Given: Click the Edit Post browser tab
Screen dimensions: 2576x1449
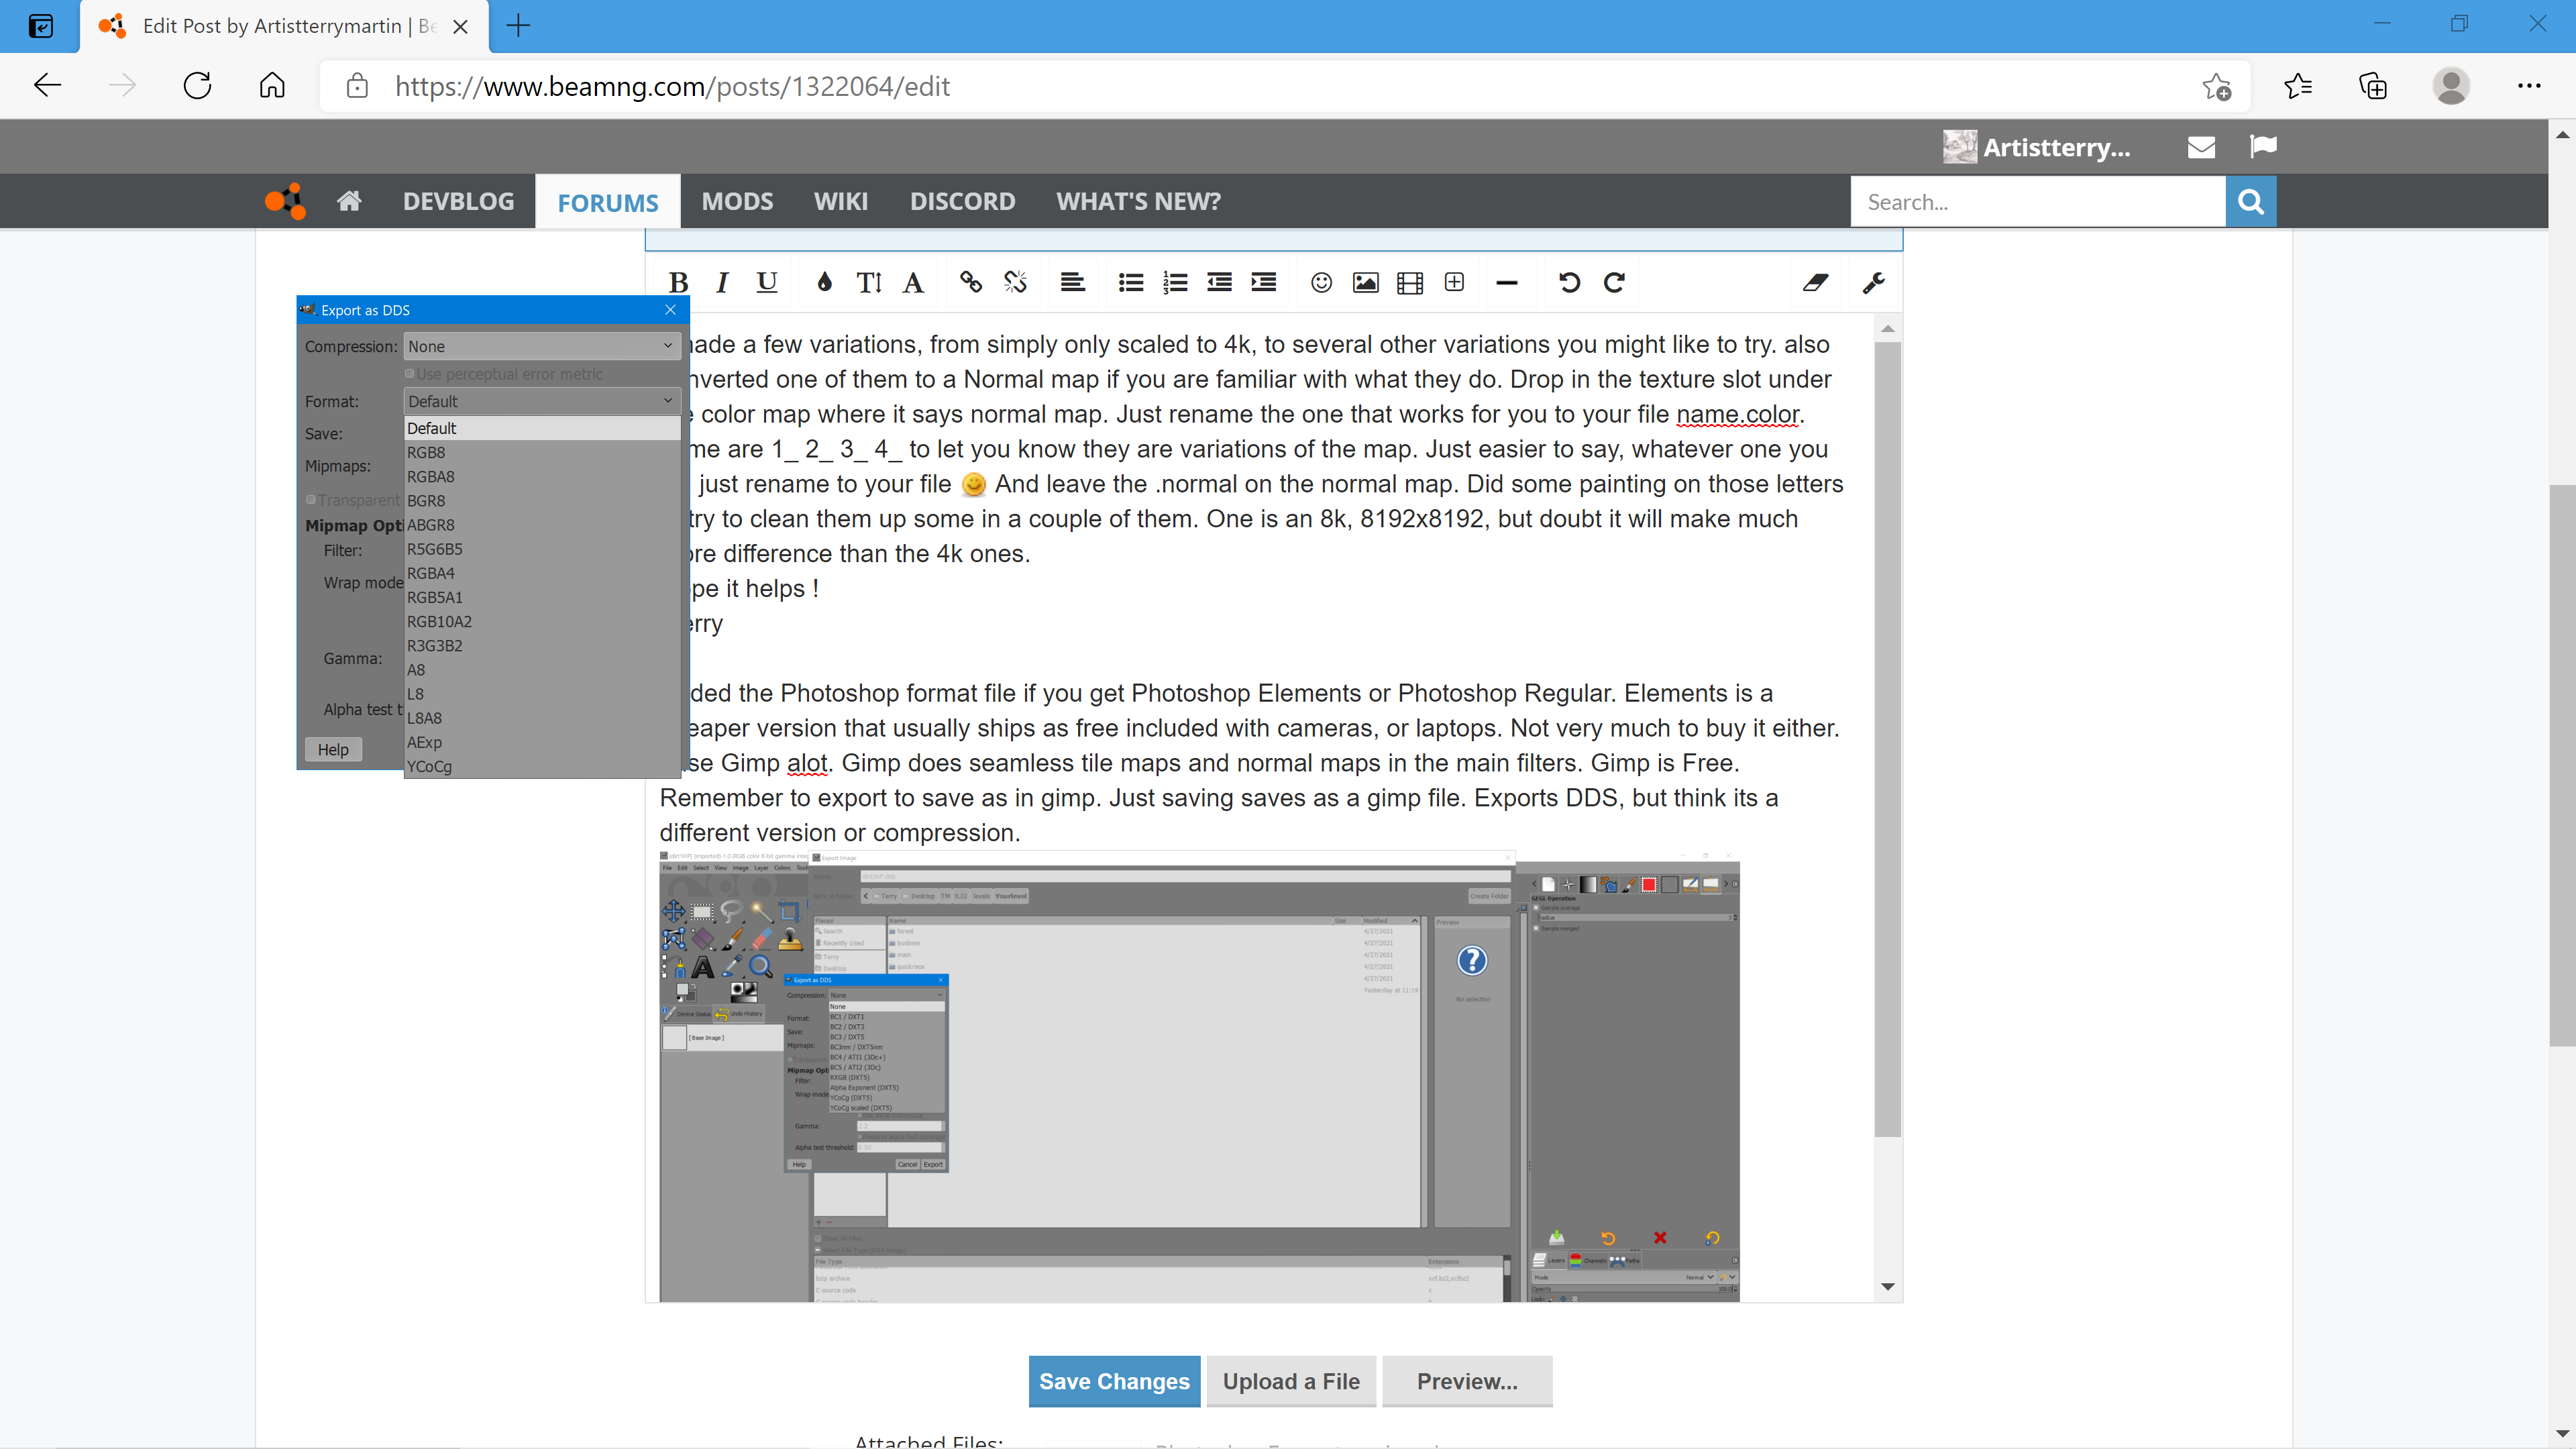Looking at the screenshot, I should (284, 26).
